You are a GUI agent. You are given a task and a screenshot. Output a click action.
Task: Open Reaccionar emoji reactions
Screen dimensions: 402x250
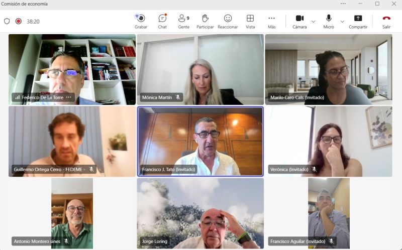[228, 22]
